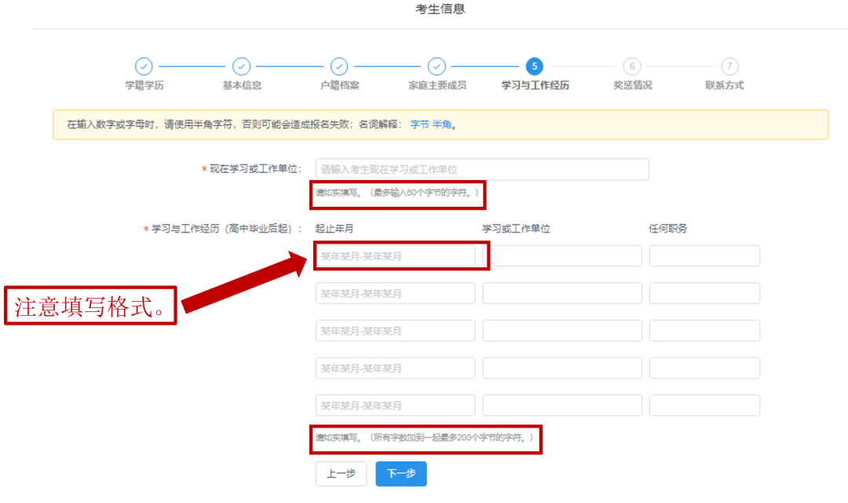Click first row 学习或工作单位 field
848x503 pixels.
[x=562, y=256]
